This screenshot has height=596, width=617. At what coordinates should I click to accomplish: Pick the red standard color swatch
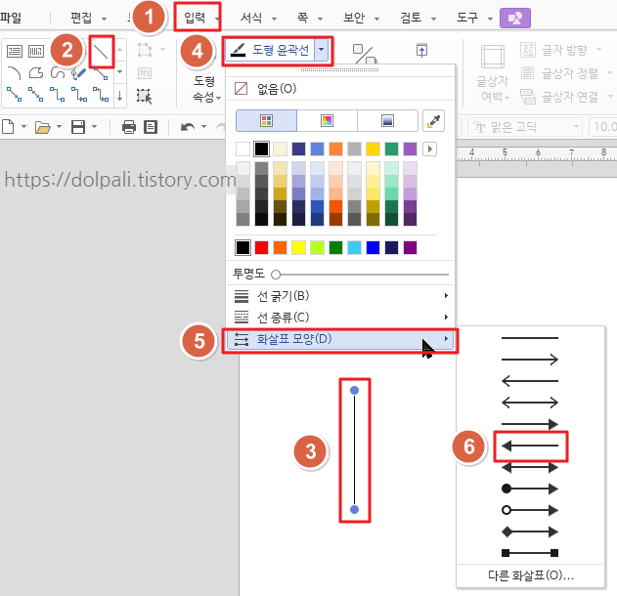point(262,247)
